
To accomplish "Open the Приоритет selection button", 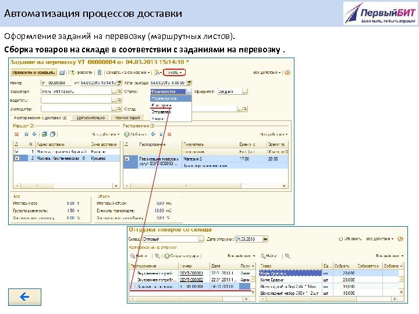I will (245, 92).
